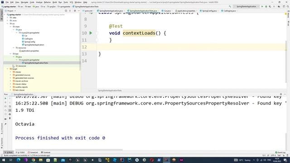Pin the Run tab
This screenshot has width=290, height=163.
click(x=5, y=124)
